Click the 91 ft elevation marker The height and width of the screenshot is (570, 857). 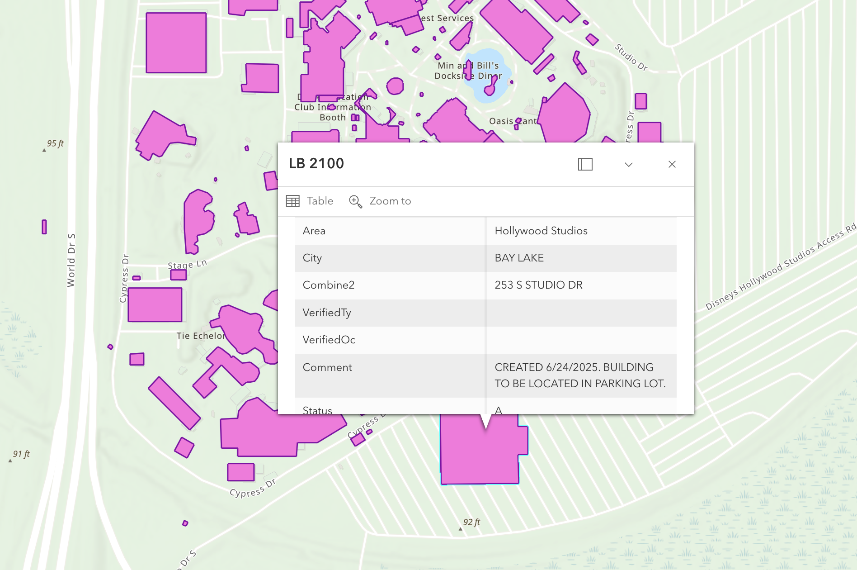coord(21,454)
